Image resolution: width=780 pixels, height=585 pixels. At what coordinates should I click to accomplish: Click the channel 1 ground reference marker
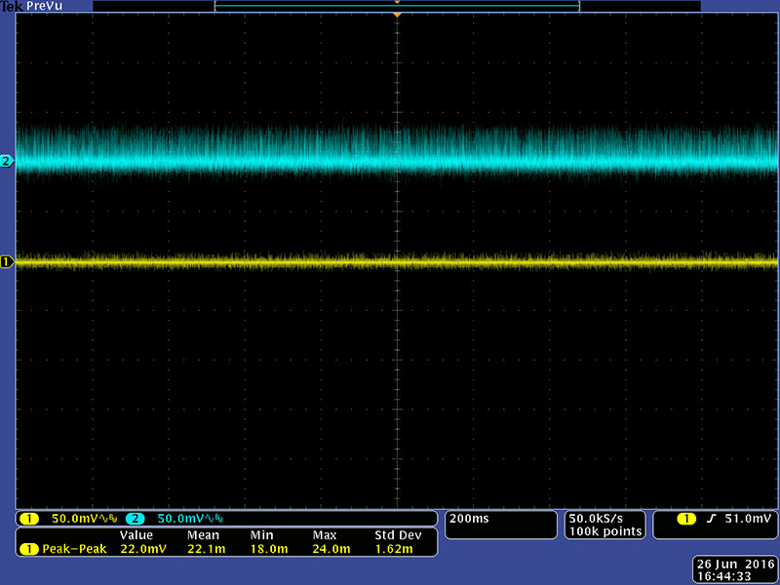tap(7, 261)
